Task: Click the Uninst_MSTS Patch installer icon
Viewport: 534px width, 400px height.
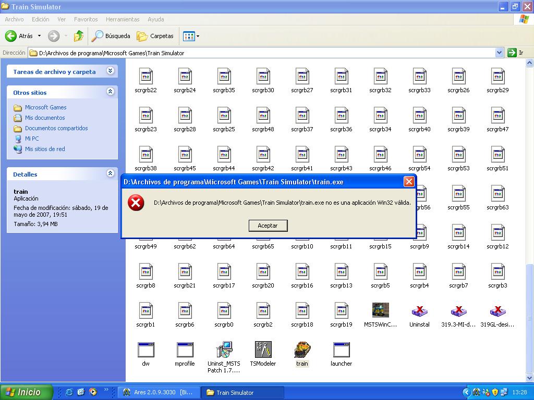Action: click(224, 350)
